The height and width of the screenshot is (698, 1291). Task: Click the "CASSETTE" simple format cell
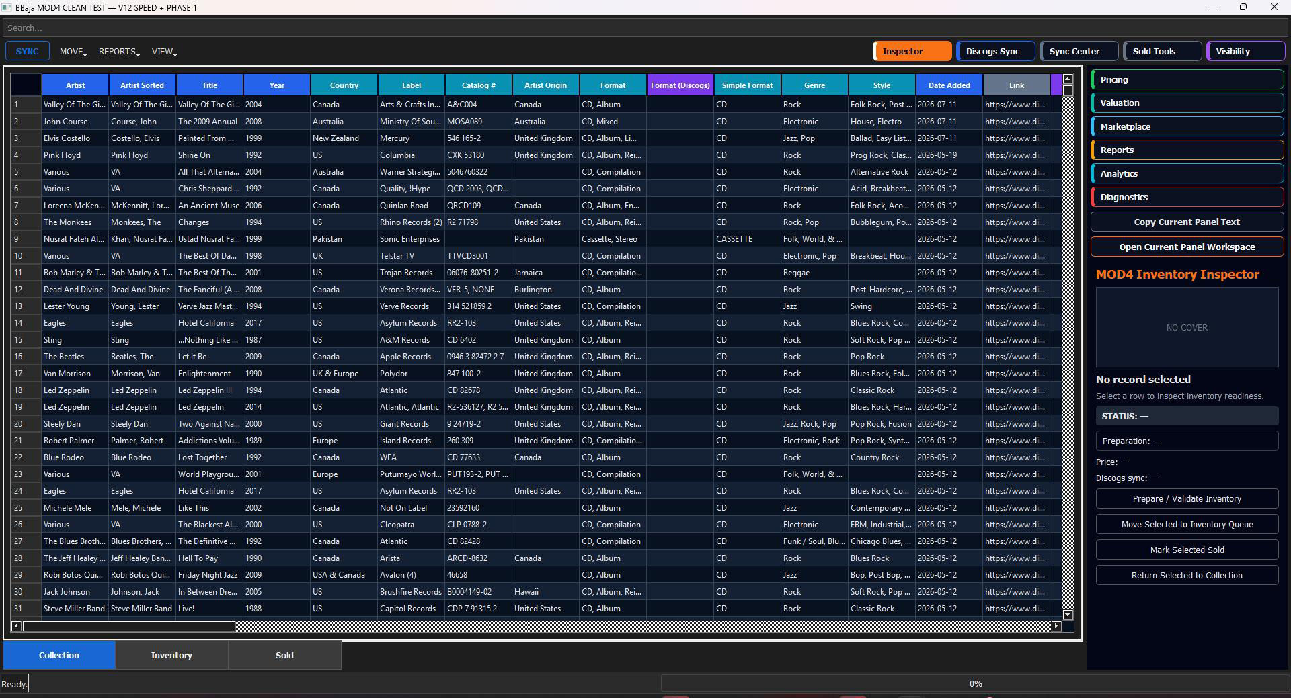click(748, 239)
